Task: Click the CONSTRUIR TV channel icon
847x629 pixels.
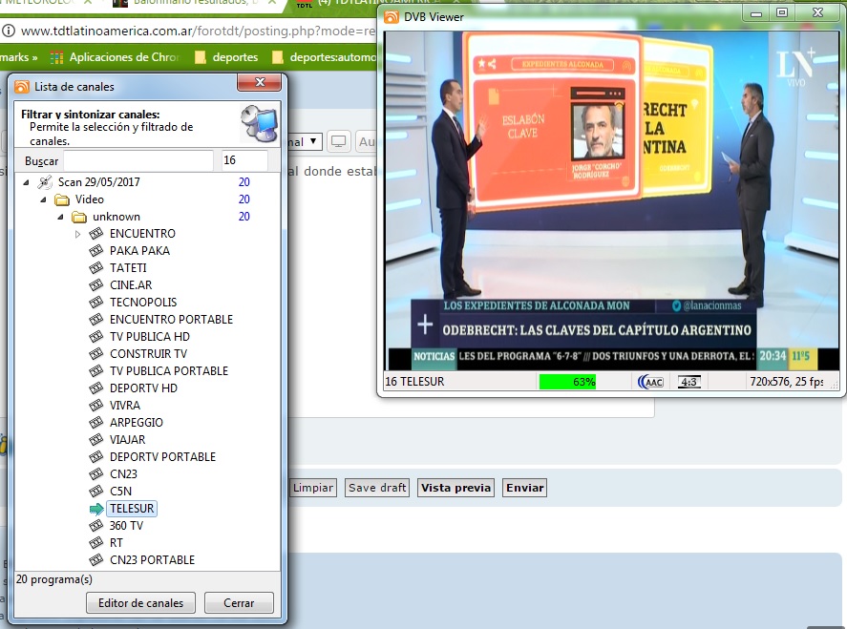Action: click(96, 354)
